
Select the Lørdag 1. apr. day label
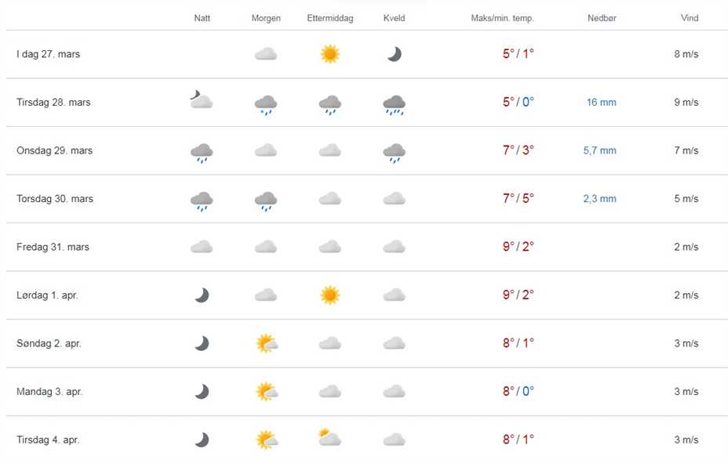(47, 295)
